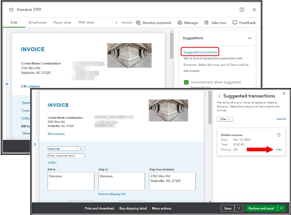Click the $102.00 total value
Viewport: 291px width, 215px height.
239,145
